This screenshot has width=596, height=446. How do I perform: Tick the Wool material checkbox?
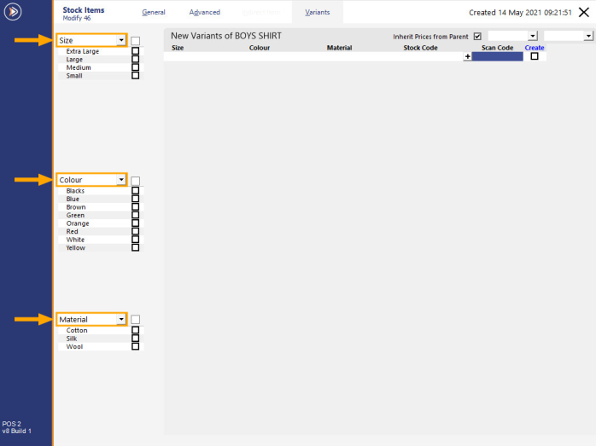[135, 346]
